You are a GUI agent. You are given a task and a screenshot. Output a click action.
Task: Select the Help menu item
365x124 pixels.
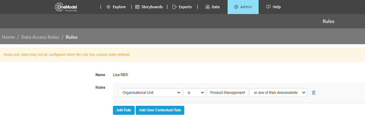pyautogui.click(x=273, y=7)
